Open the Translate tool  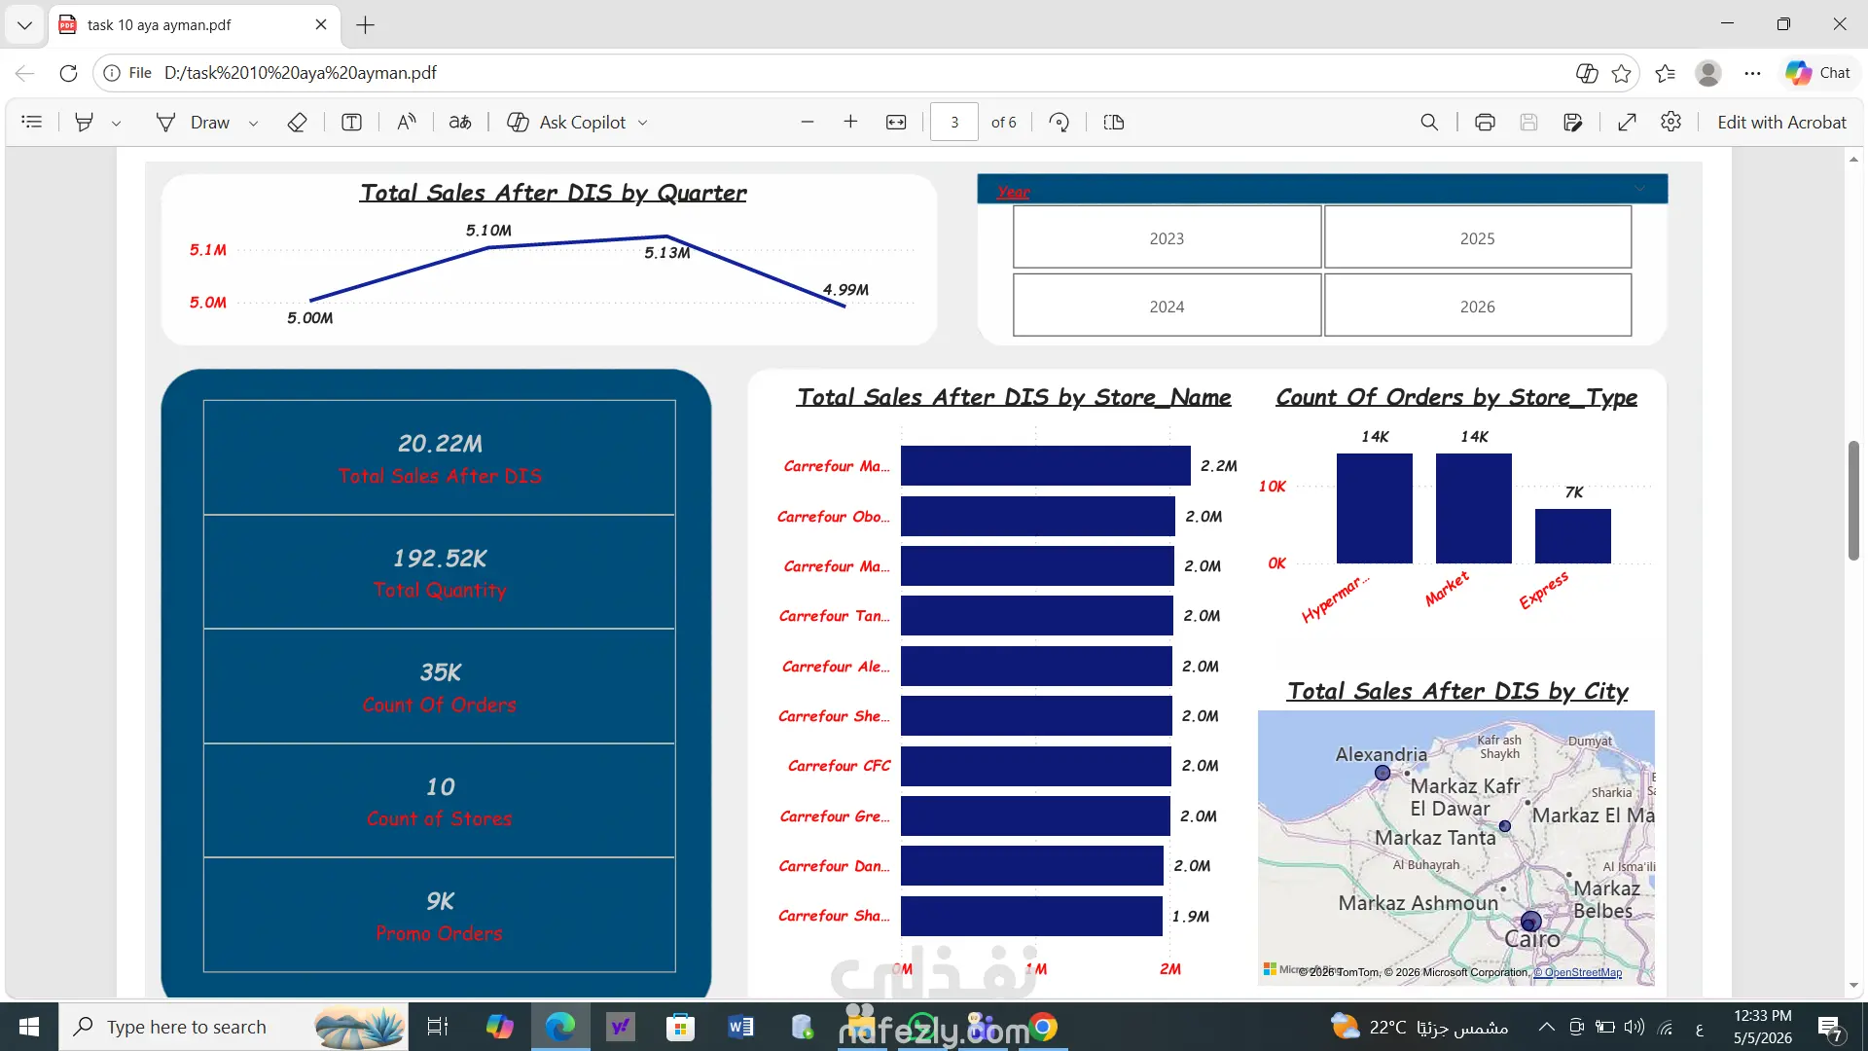(x=460, y=122)
